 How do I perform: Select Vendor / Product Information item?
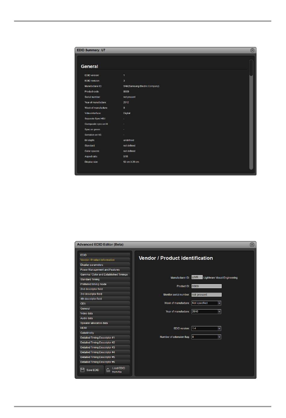105,260
